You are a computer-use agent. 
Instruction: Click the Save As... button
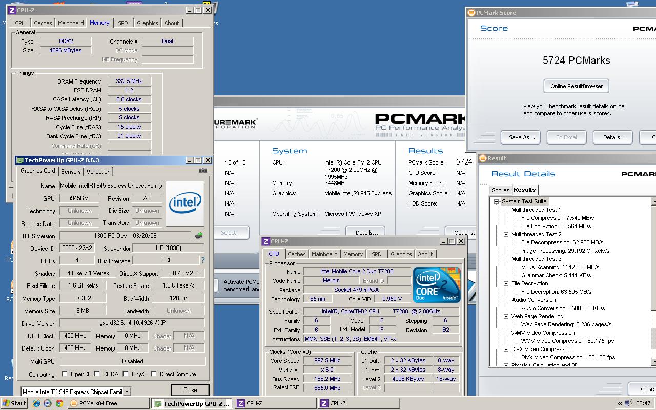click(522, 137)
